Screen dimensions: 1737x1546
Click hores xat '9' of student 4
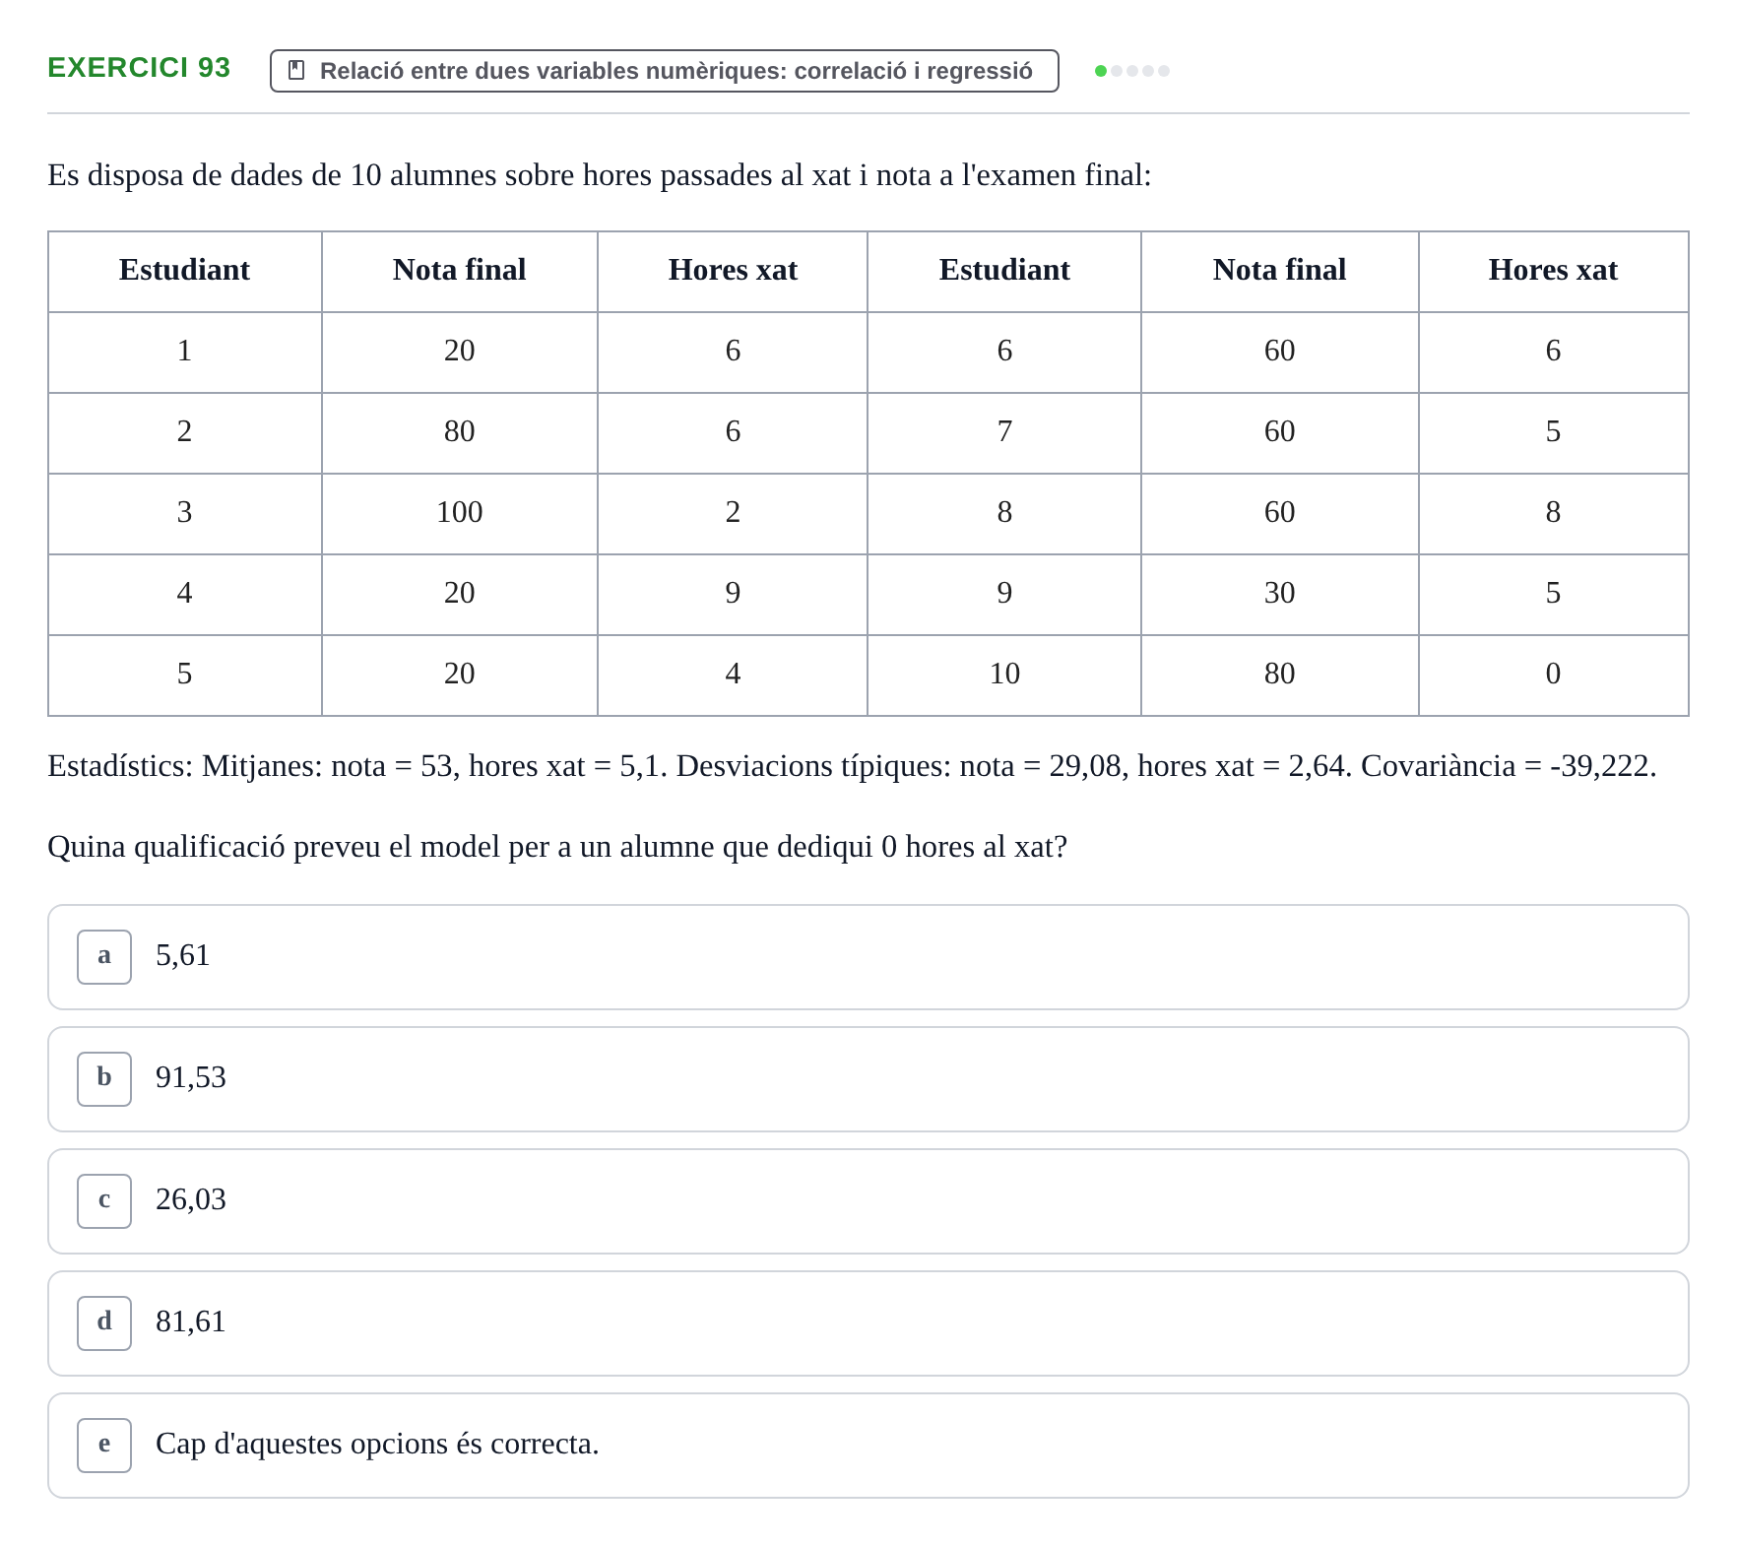[733, 594]
